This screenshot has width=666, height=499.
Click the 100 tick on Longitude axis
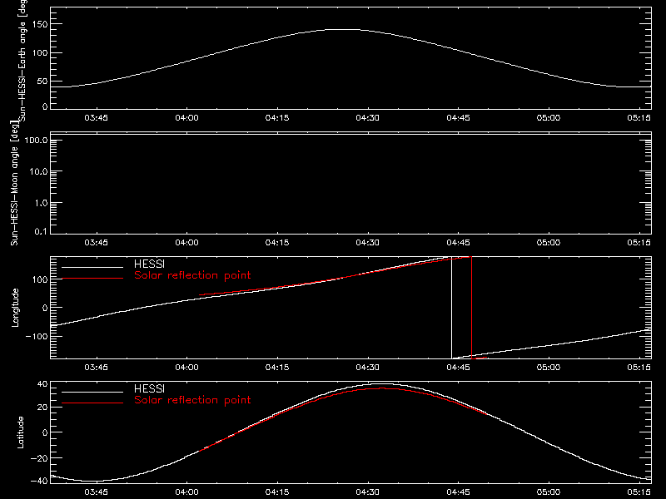click(x=39, y=279)
